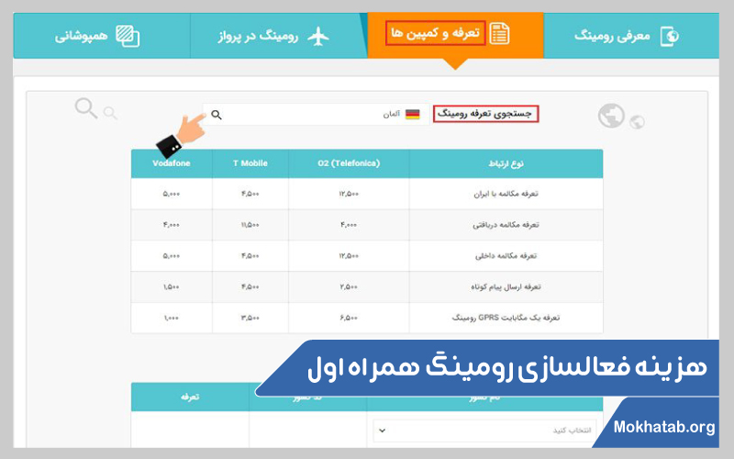Screen dimensions: 734x459
Task: Select the تعرفه و کمپین ها tab
Action: [455, 35]
